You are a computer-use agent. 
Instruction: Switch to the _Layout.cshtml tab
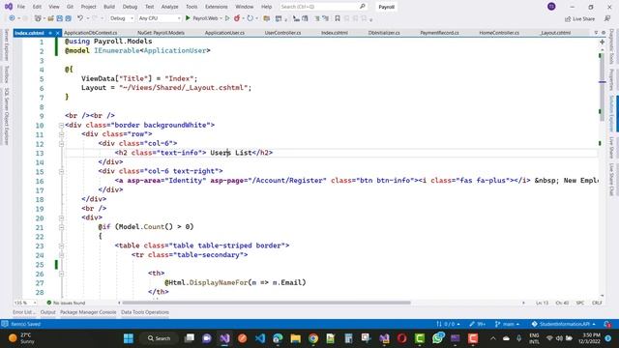(555, 33)
